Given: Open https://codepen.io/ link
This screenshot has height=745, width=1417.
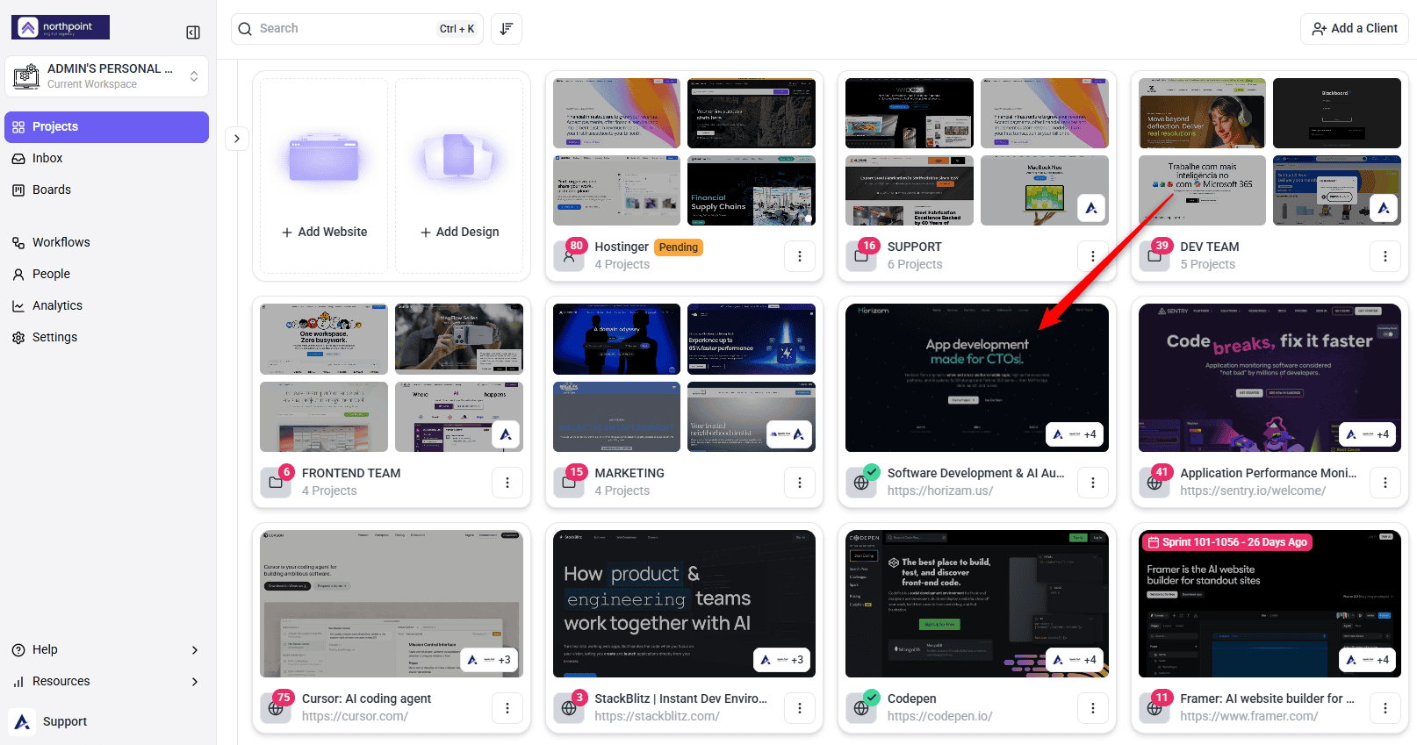Looking at the screenshot, I should (x=939, y=717).
